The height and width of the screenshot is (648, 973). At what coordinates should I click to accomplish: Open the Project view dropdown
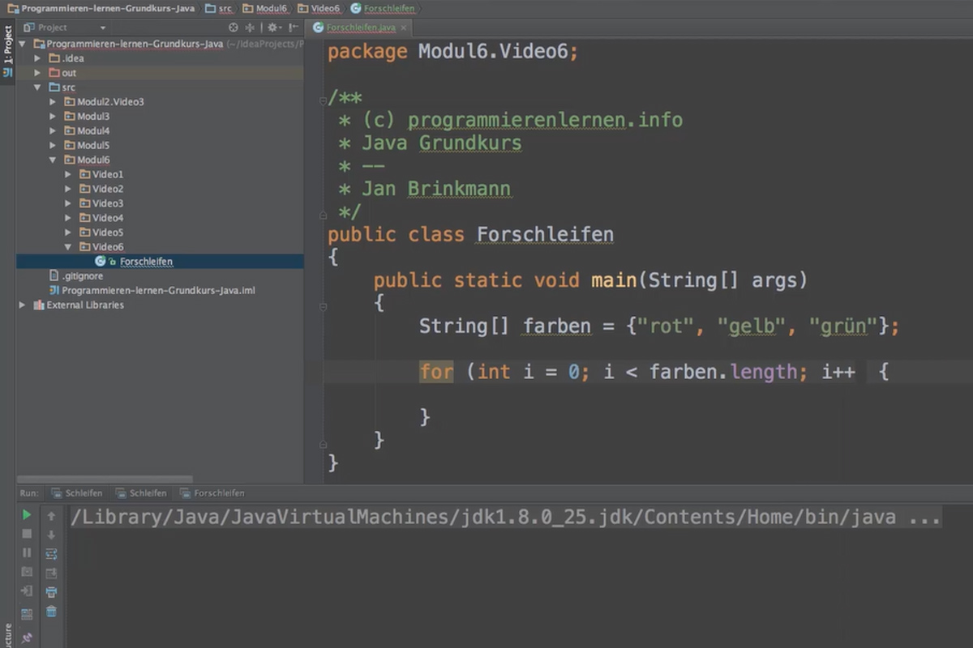103,28
